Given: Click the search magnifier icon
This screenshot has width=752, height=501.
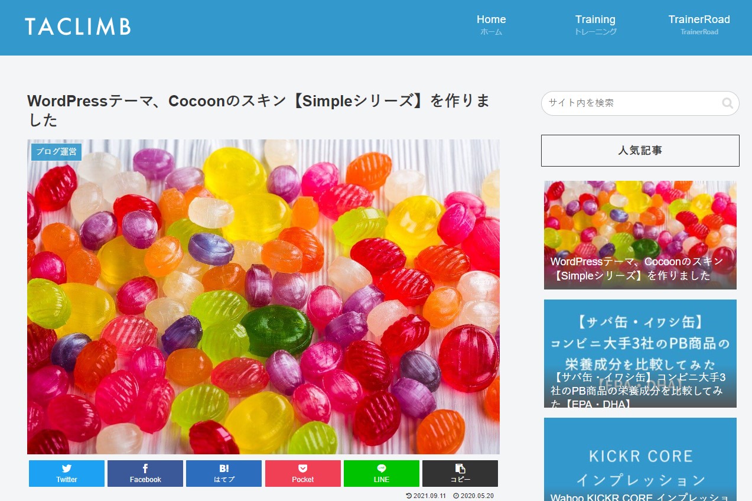Looking at the screenshot, I should pos(727,103).
